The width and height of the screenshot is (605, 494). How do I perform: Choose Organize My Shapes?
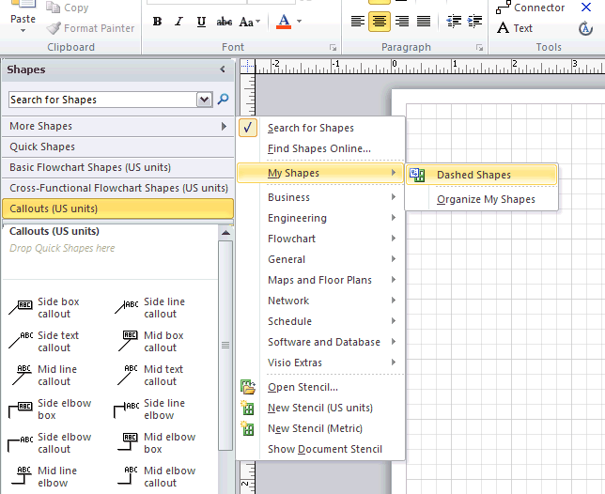[x=482, y=199]
